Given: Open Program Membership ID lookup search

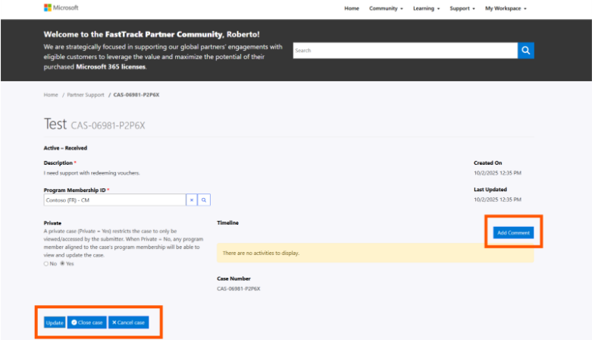Looking at the screenshot, I should [204, 200].
